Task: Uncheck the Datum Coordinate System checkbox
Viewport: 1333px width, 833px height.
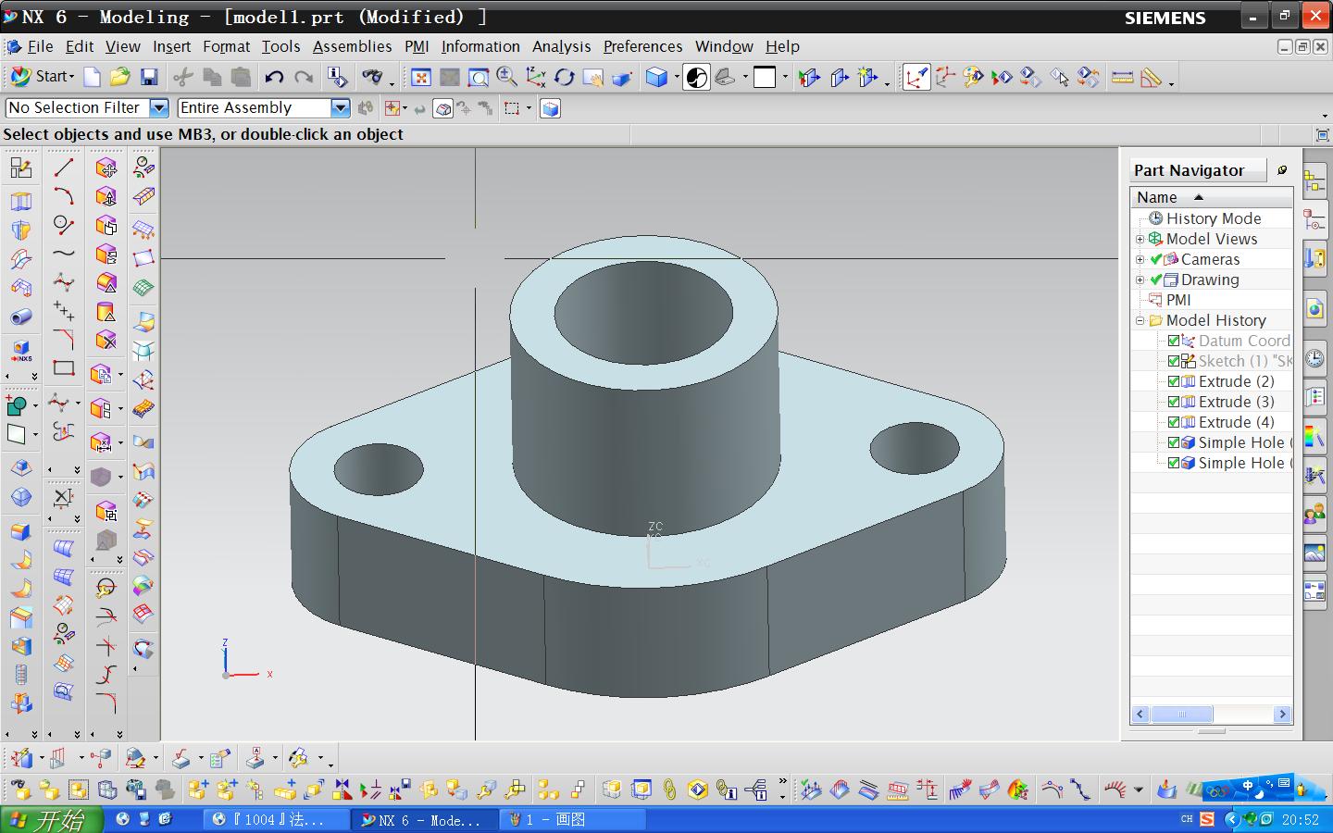Action: pyautogui.click(x=1174, y=341)
